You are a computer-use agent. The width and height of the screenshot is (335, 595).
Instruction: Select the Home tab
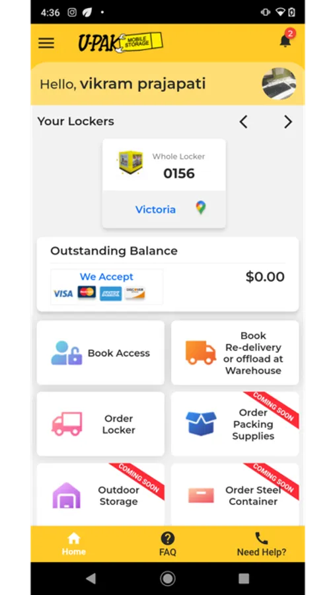point(73,544)
